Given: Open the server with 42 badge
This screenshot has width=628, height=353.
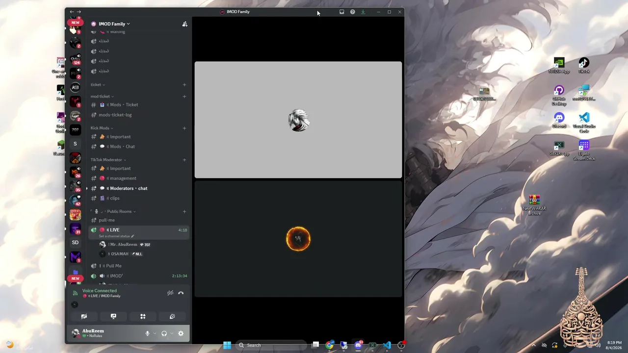Looking at the screenshot, I should tap(75, 200).
